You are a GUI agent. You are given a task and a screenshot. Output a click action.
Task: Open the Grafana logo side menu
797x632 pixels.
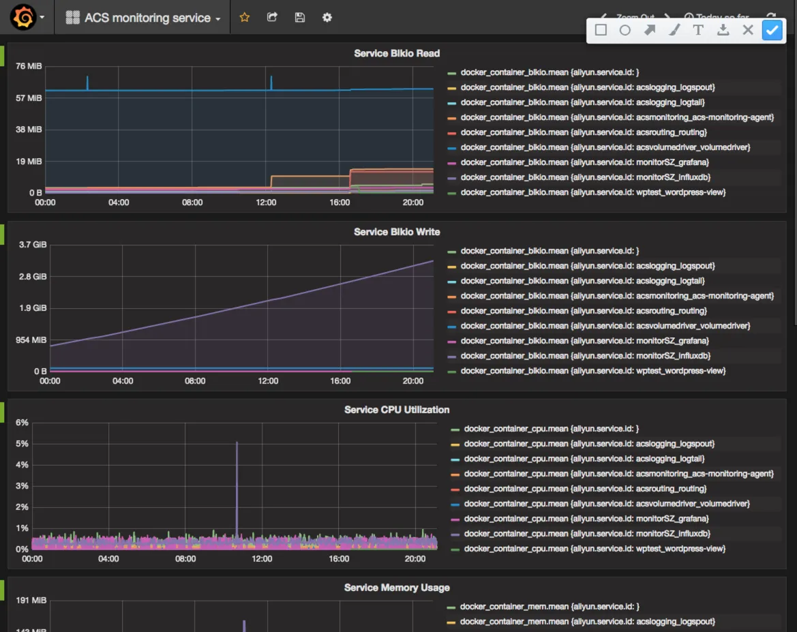click(x=23, y=17)
